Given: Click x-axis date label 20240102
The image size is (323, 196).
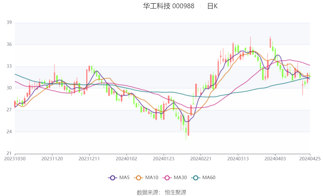Looking at the screenshot, I should coord(126,158).
